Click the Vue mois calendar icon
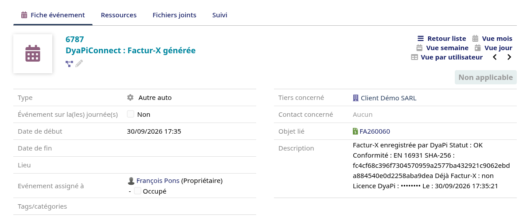 [x=475, y=38]
